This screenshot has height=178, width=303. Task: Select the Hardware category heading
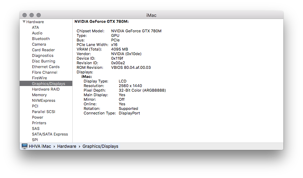pos(35,22)
